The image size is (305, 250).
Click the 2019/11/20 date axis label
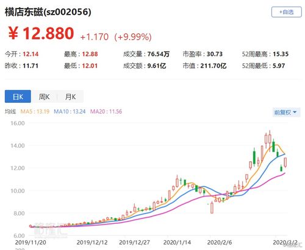tap(30, 243)
